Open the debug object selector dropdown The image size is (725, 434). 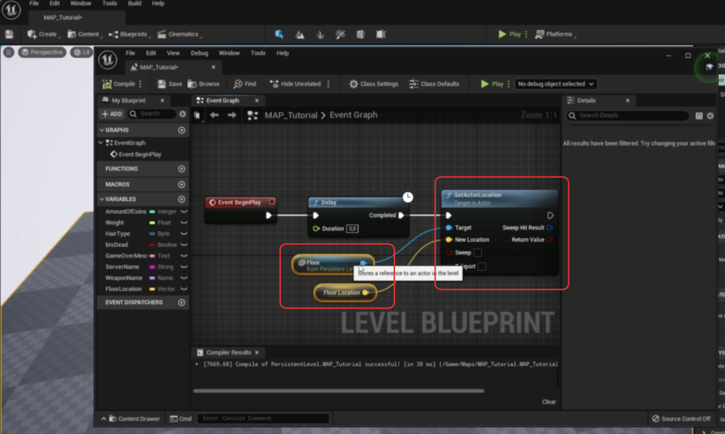pos(555,84)
